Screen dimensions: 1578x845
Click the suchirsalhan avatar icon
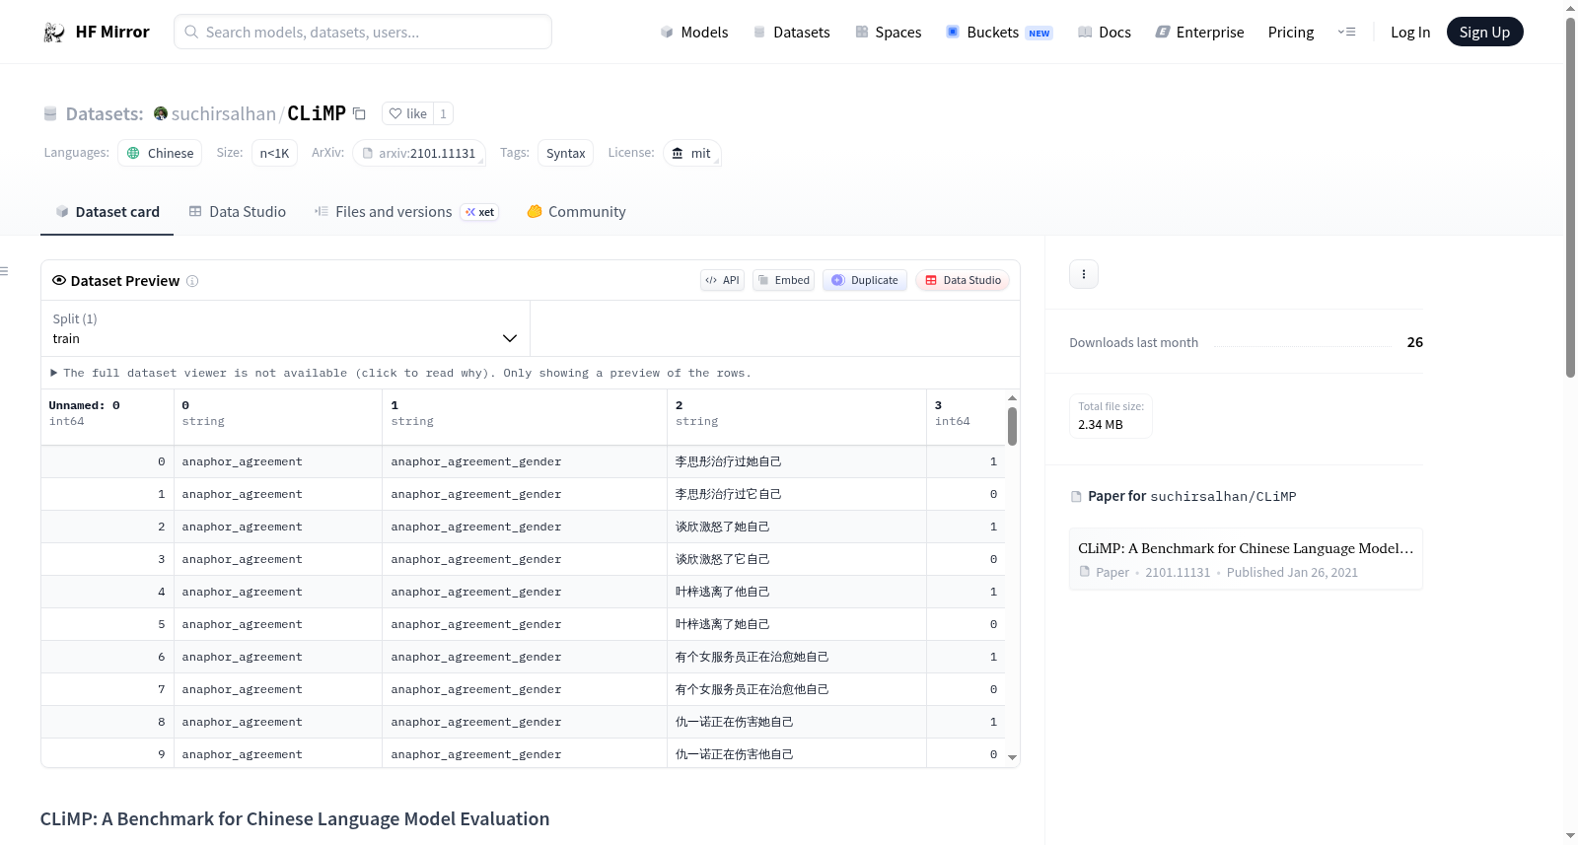(161, 113)
